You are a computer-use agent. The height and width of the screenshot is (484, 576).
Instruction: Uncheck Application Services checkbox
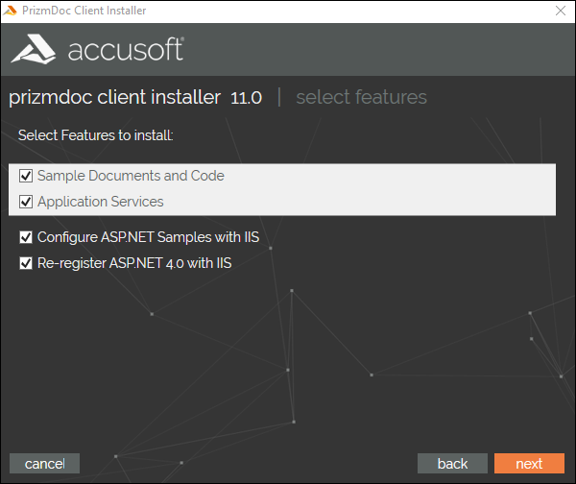pos(26,202)
